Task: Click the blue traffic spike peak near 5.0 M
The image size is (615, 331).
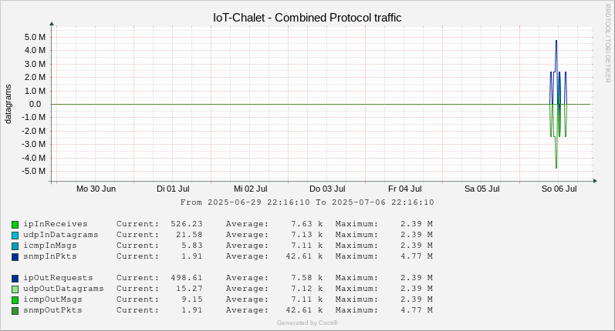Action: (x=556, y=42)
